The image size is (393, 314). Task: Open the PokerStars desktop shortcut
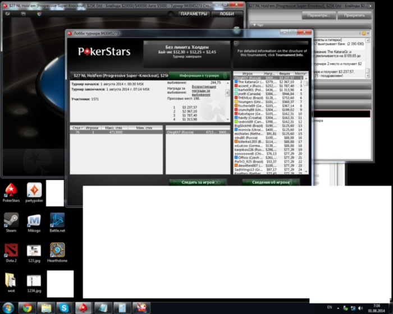11,192
